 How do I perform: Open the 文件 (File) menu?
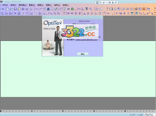5,5
